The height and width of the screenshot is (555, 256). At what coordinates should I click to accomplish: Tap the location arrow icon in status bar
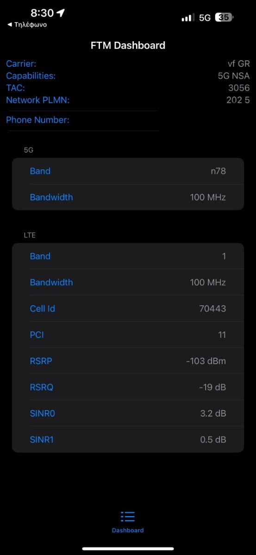61,13
